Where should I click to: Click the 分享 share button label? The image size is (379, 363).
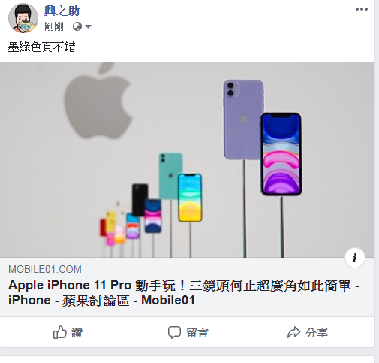[317, 333]
